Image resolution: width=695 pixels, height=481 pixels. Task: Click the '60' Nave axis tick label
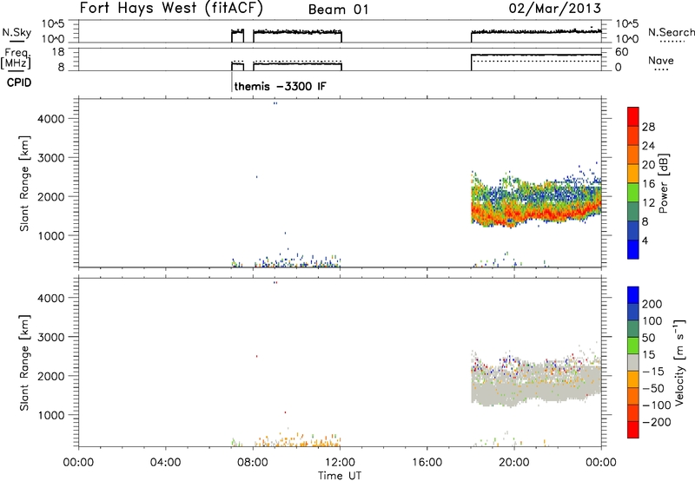point(622,52)
